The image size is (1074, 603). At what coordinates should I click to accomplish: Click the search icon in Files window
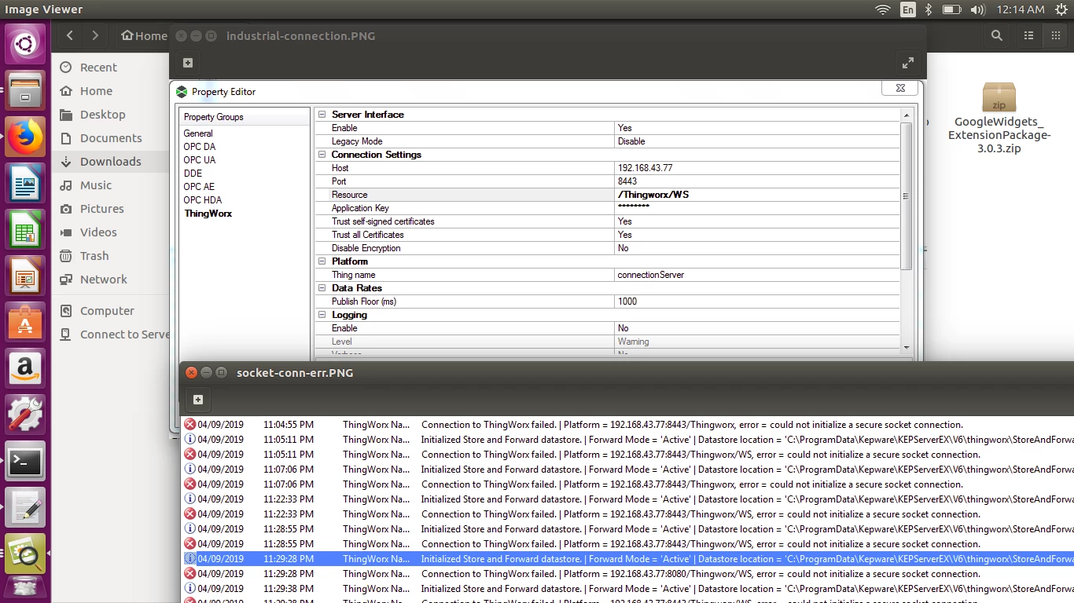(x=997, y=35)
